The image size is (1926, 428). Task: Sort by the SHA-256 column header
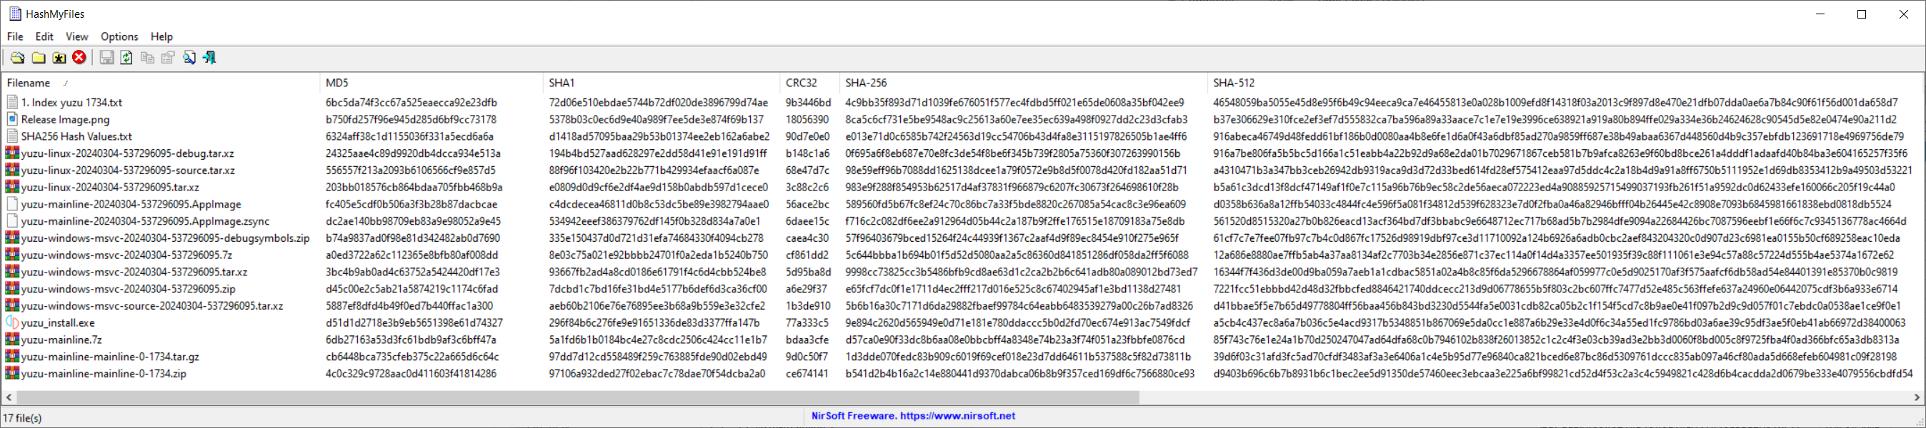pyautogui.click(x=1023, y=83)
